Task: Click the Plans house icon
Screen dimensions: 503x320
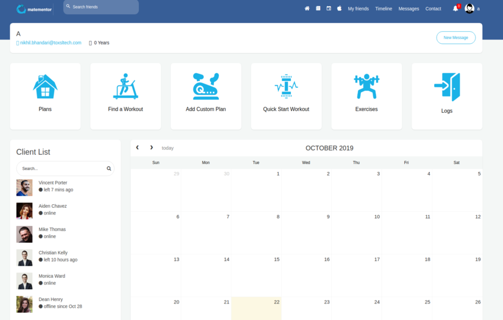Action: point(45,87)
